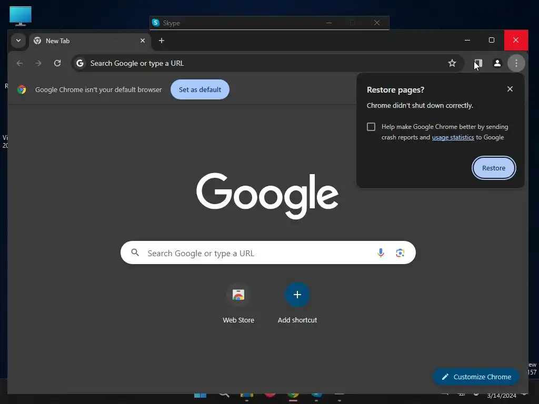Image resolution: width=539 pixels, height=404 pixels.
Task: Click the Skype icon in its title bar
Action: (x=156, y=23)
